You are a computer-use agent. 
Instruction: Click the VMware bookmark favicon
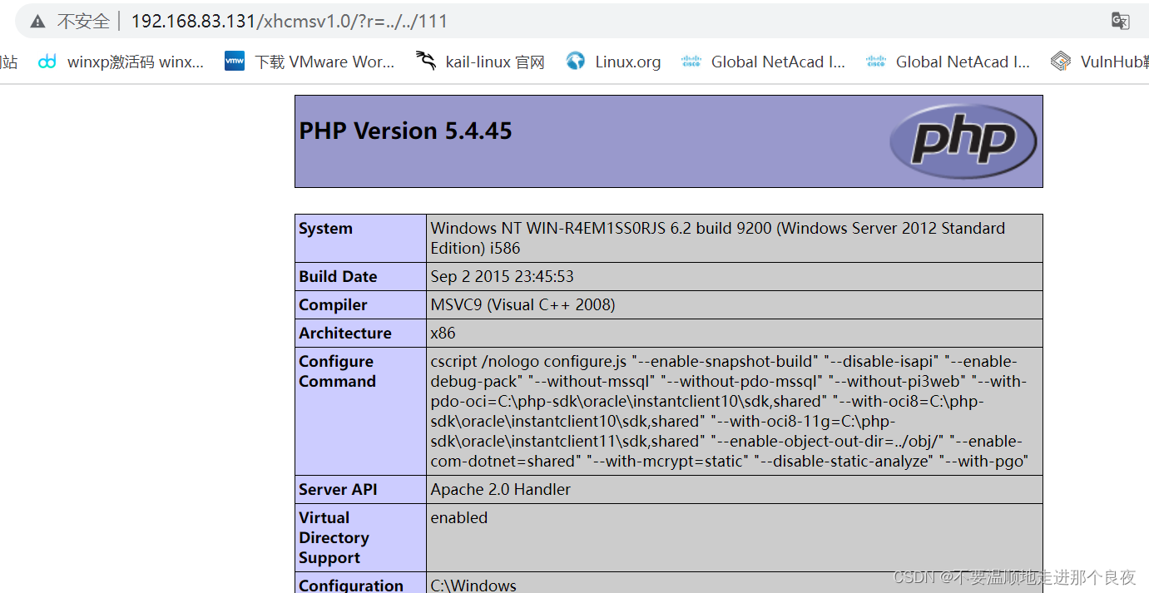235,62
